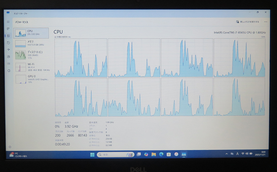Click the 3.92 GHz speed value
277x172 pixels.
click(71, 126)
